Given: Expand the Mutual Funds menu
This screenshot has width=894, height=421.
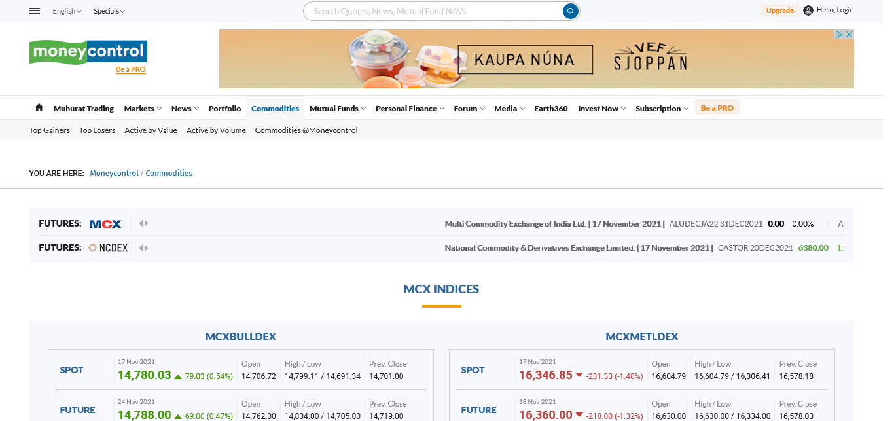Looking at the screenshot, I should [337, 109].
